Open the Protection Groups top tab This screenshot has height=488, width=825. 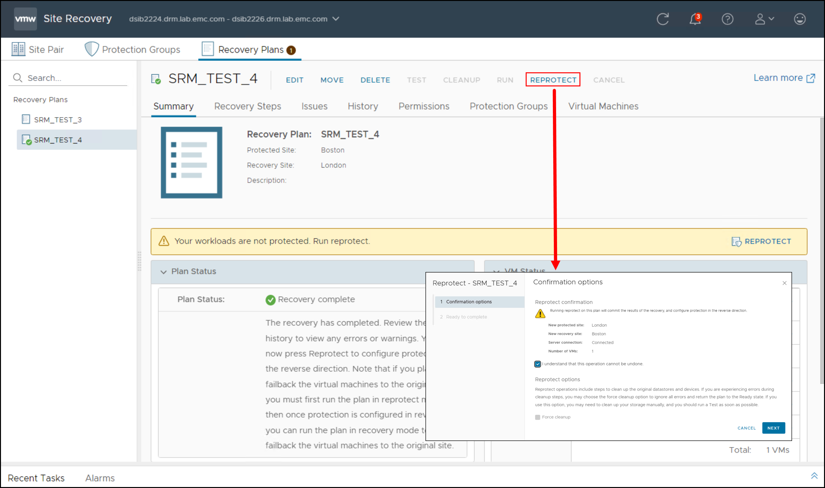coord(133,49)
